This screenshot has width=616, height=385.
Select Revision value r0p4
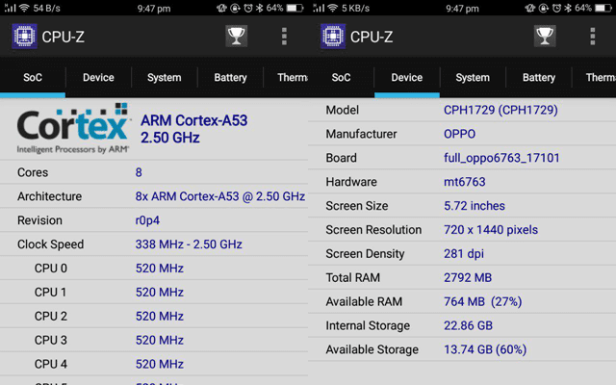(147, 220)
